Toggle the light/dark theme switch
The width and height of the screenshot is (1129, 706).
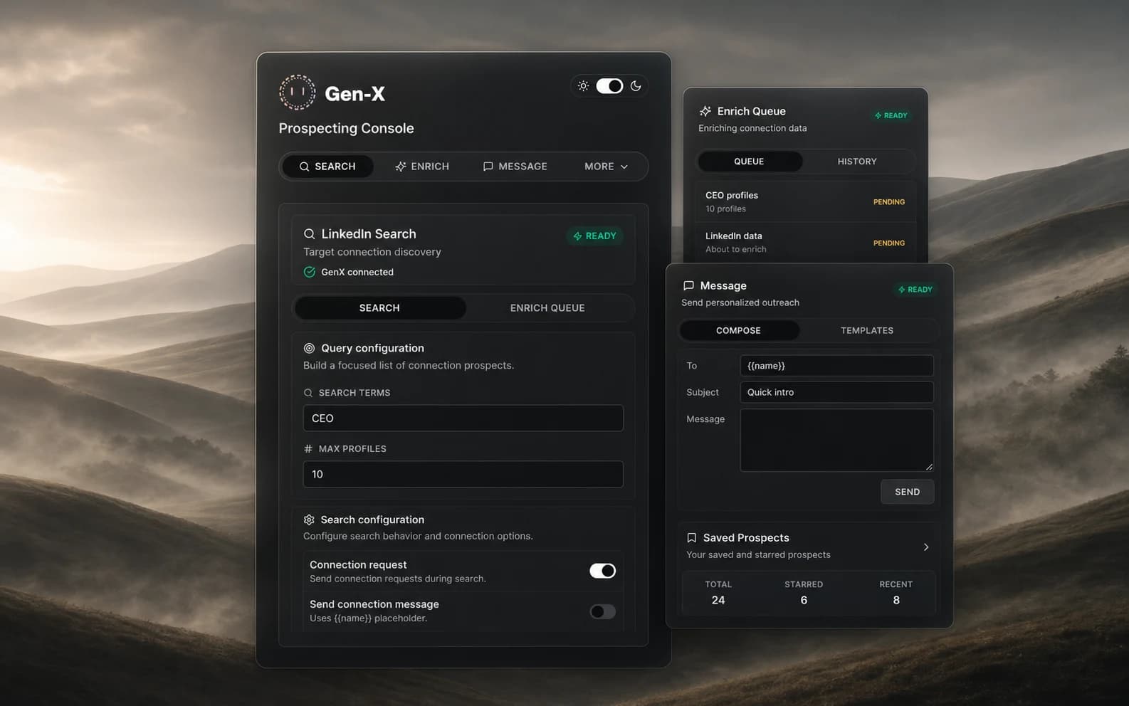click(609, 86)
